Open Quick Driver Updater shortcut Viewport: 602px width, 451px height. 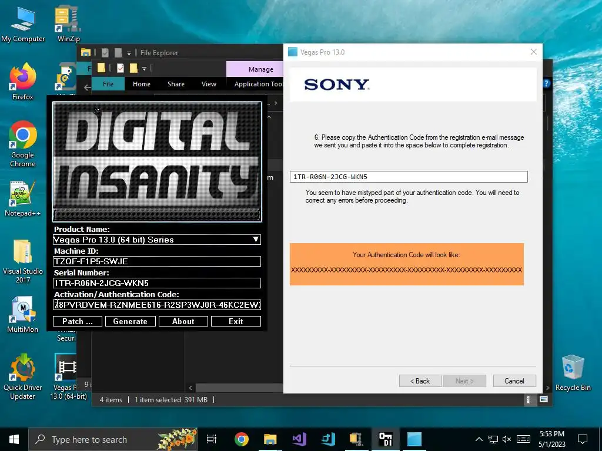[23, 376]
